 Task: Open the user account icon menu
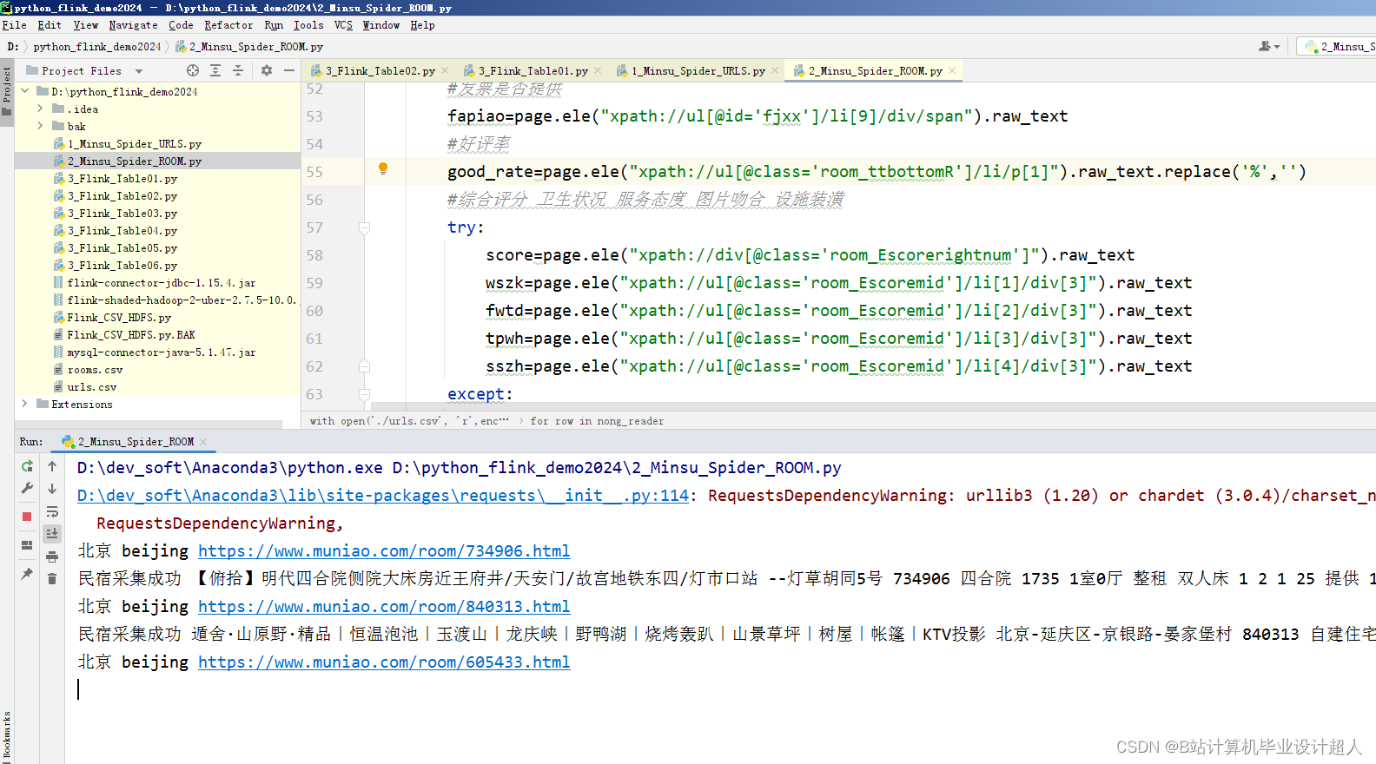tap(1269, 46)
